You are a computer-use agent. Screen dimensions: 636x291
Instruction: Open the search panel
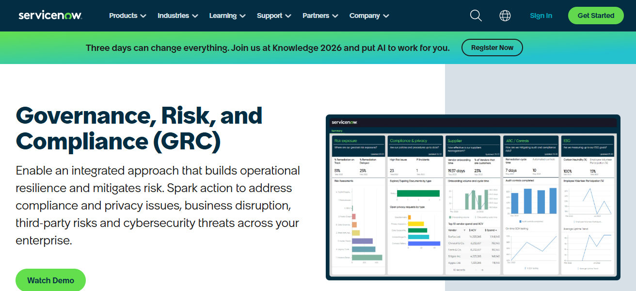click(476, 16)
